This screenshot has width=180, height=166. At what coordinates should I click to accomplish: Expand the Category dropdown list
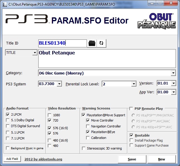click(x=173, y=73)
